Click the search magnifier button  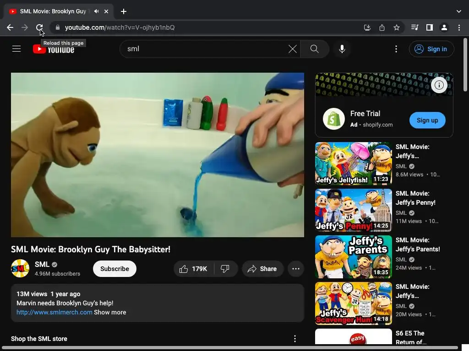(x=314, y=49)
